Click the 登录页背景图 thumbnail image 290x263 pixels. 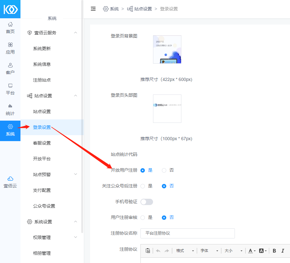[x=167, y=49]
